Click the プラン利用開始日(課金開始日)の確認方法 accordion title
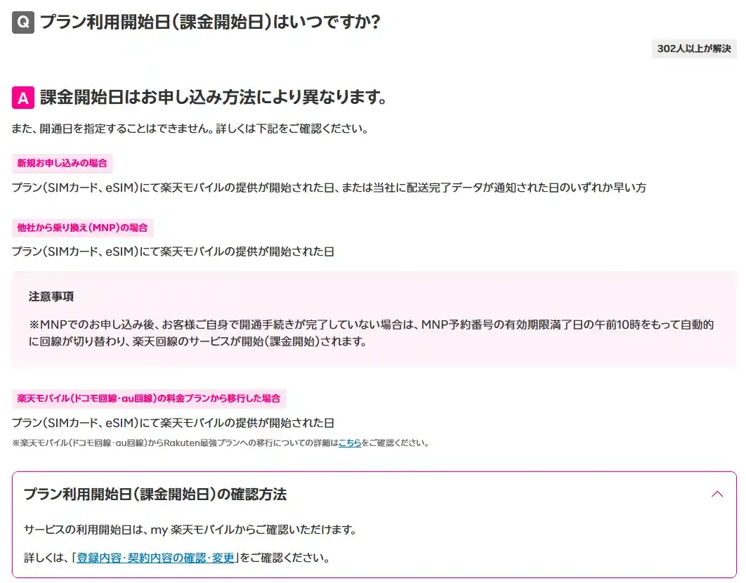 click(155, 494)
